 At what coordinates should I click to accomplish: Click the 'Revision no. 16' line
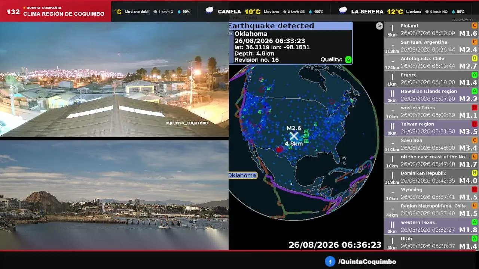pyautogui.click(x=256, y=60)
